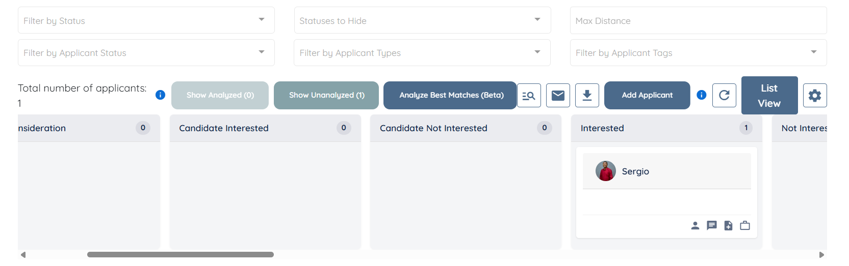Open the Statuses to Hide dropdown
This screenshot has height=266, width=849.
[537, 20]
